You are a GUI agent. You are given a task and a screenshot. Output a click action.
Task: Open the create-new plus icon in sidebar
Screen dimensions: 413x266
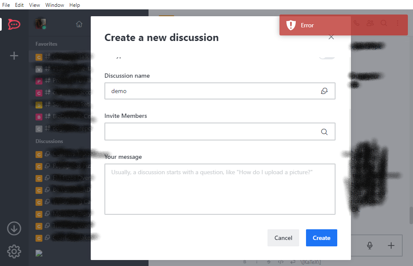pyautogui.click(x=14, y=56)
